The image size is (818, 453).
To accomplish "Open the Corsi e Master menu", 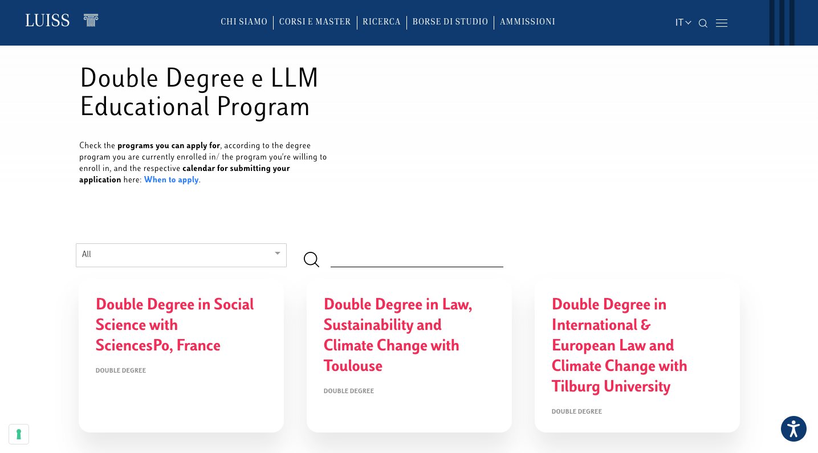I will point(315,22).
